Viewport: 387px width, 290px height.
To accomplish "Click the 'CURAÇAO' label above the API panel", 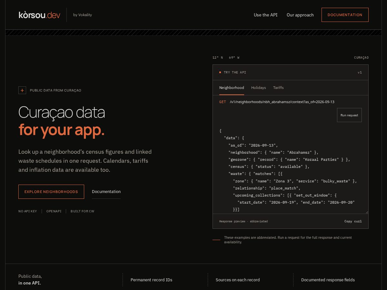I will coord(361,58).
